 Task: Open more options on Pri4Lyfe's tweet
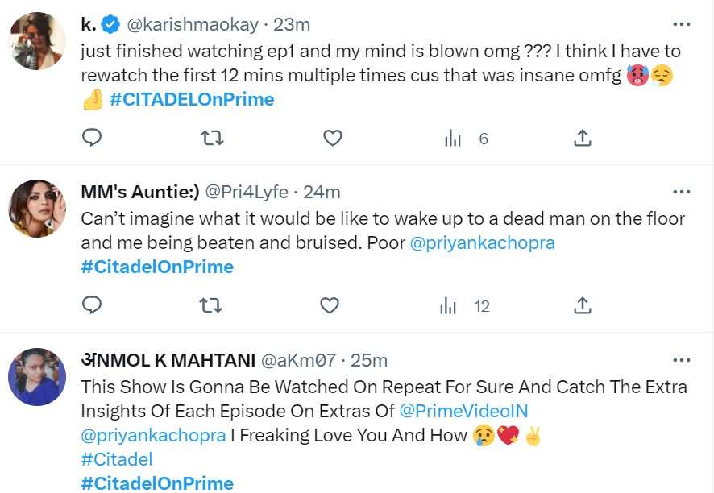(x=683, y=191)
